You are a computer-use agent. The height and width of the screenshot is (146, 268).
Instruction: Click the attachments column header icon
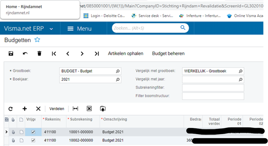pos(13,120)
